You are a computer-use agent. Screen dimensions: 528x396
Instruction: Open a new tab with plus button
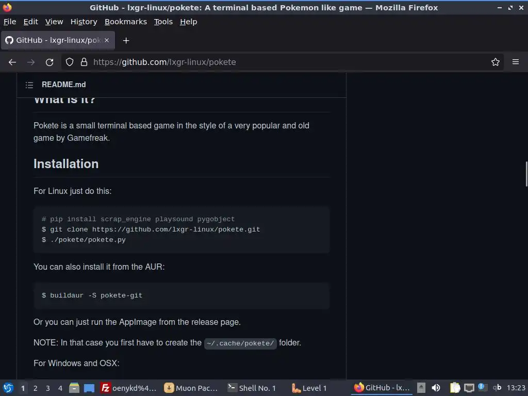pos(126,40)
